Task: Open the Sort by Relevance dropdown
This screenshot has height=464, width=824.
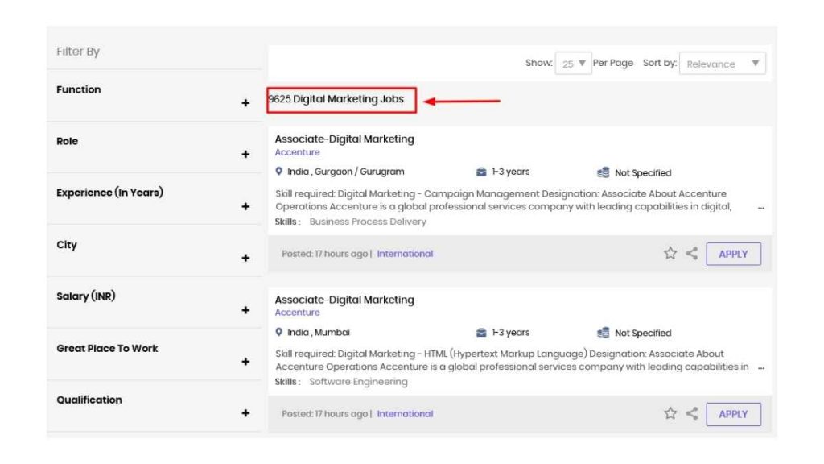Action: tap(723, 63)
